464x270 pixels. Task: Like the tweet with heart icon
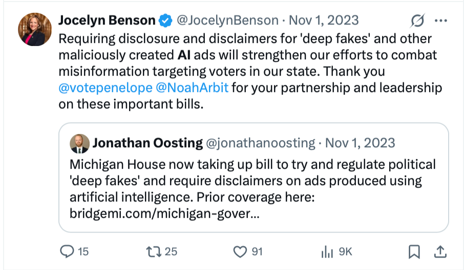(240, 251)
